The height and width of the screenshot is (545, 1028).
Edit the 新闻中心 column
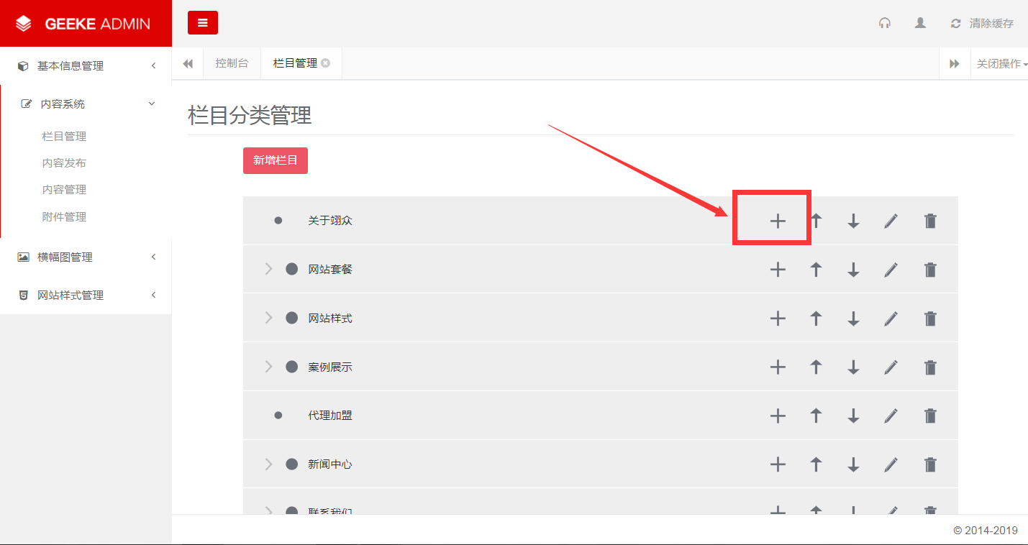(x=891, y=464)
